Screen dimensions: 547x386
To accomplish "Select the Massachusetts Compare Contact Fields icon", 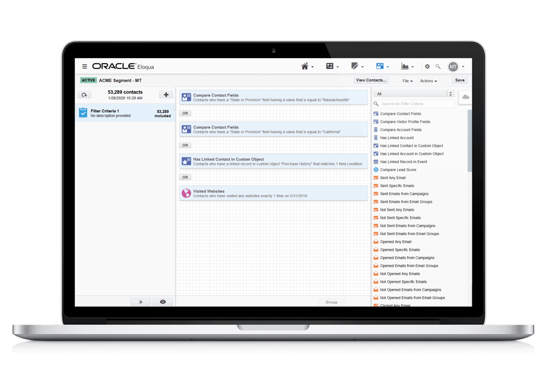I will [x=186, y=97].
